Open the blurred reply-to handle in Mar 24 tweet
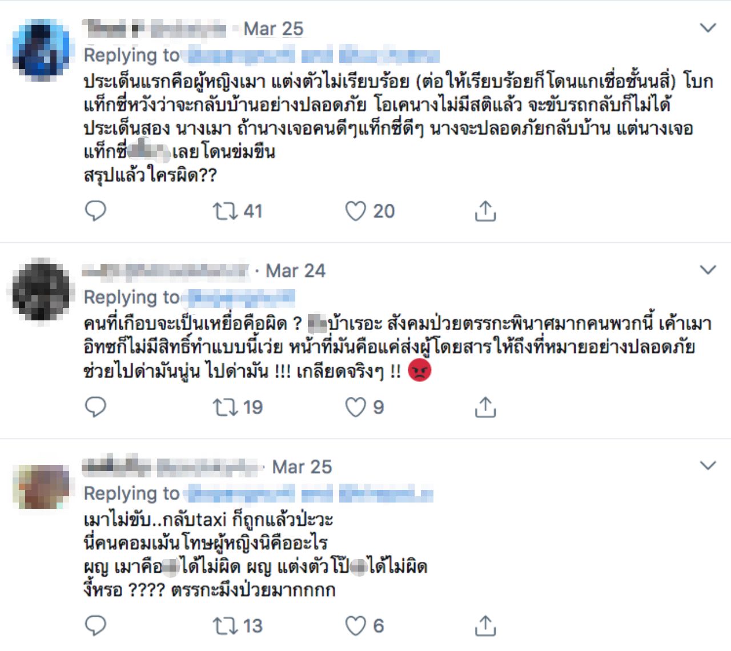 click(241, 298)
